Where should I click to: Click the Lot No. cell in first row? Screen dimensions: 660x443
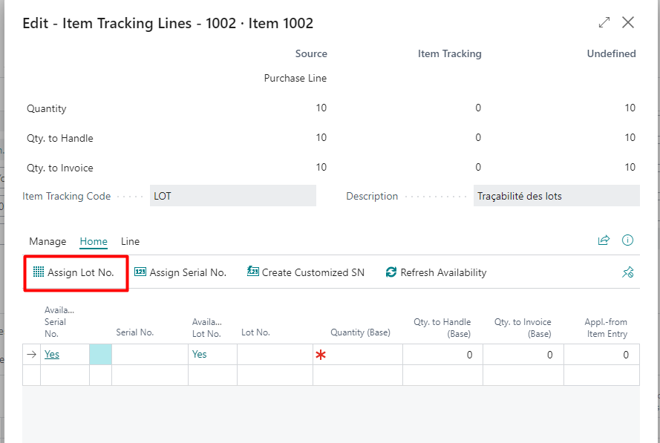point(274,355)
